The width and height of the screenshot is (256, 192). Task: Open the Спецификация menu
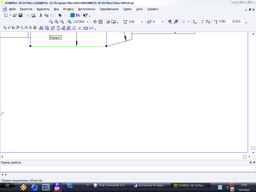tap(109, 9)
